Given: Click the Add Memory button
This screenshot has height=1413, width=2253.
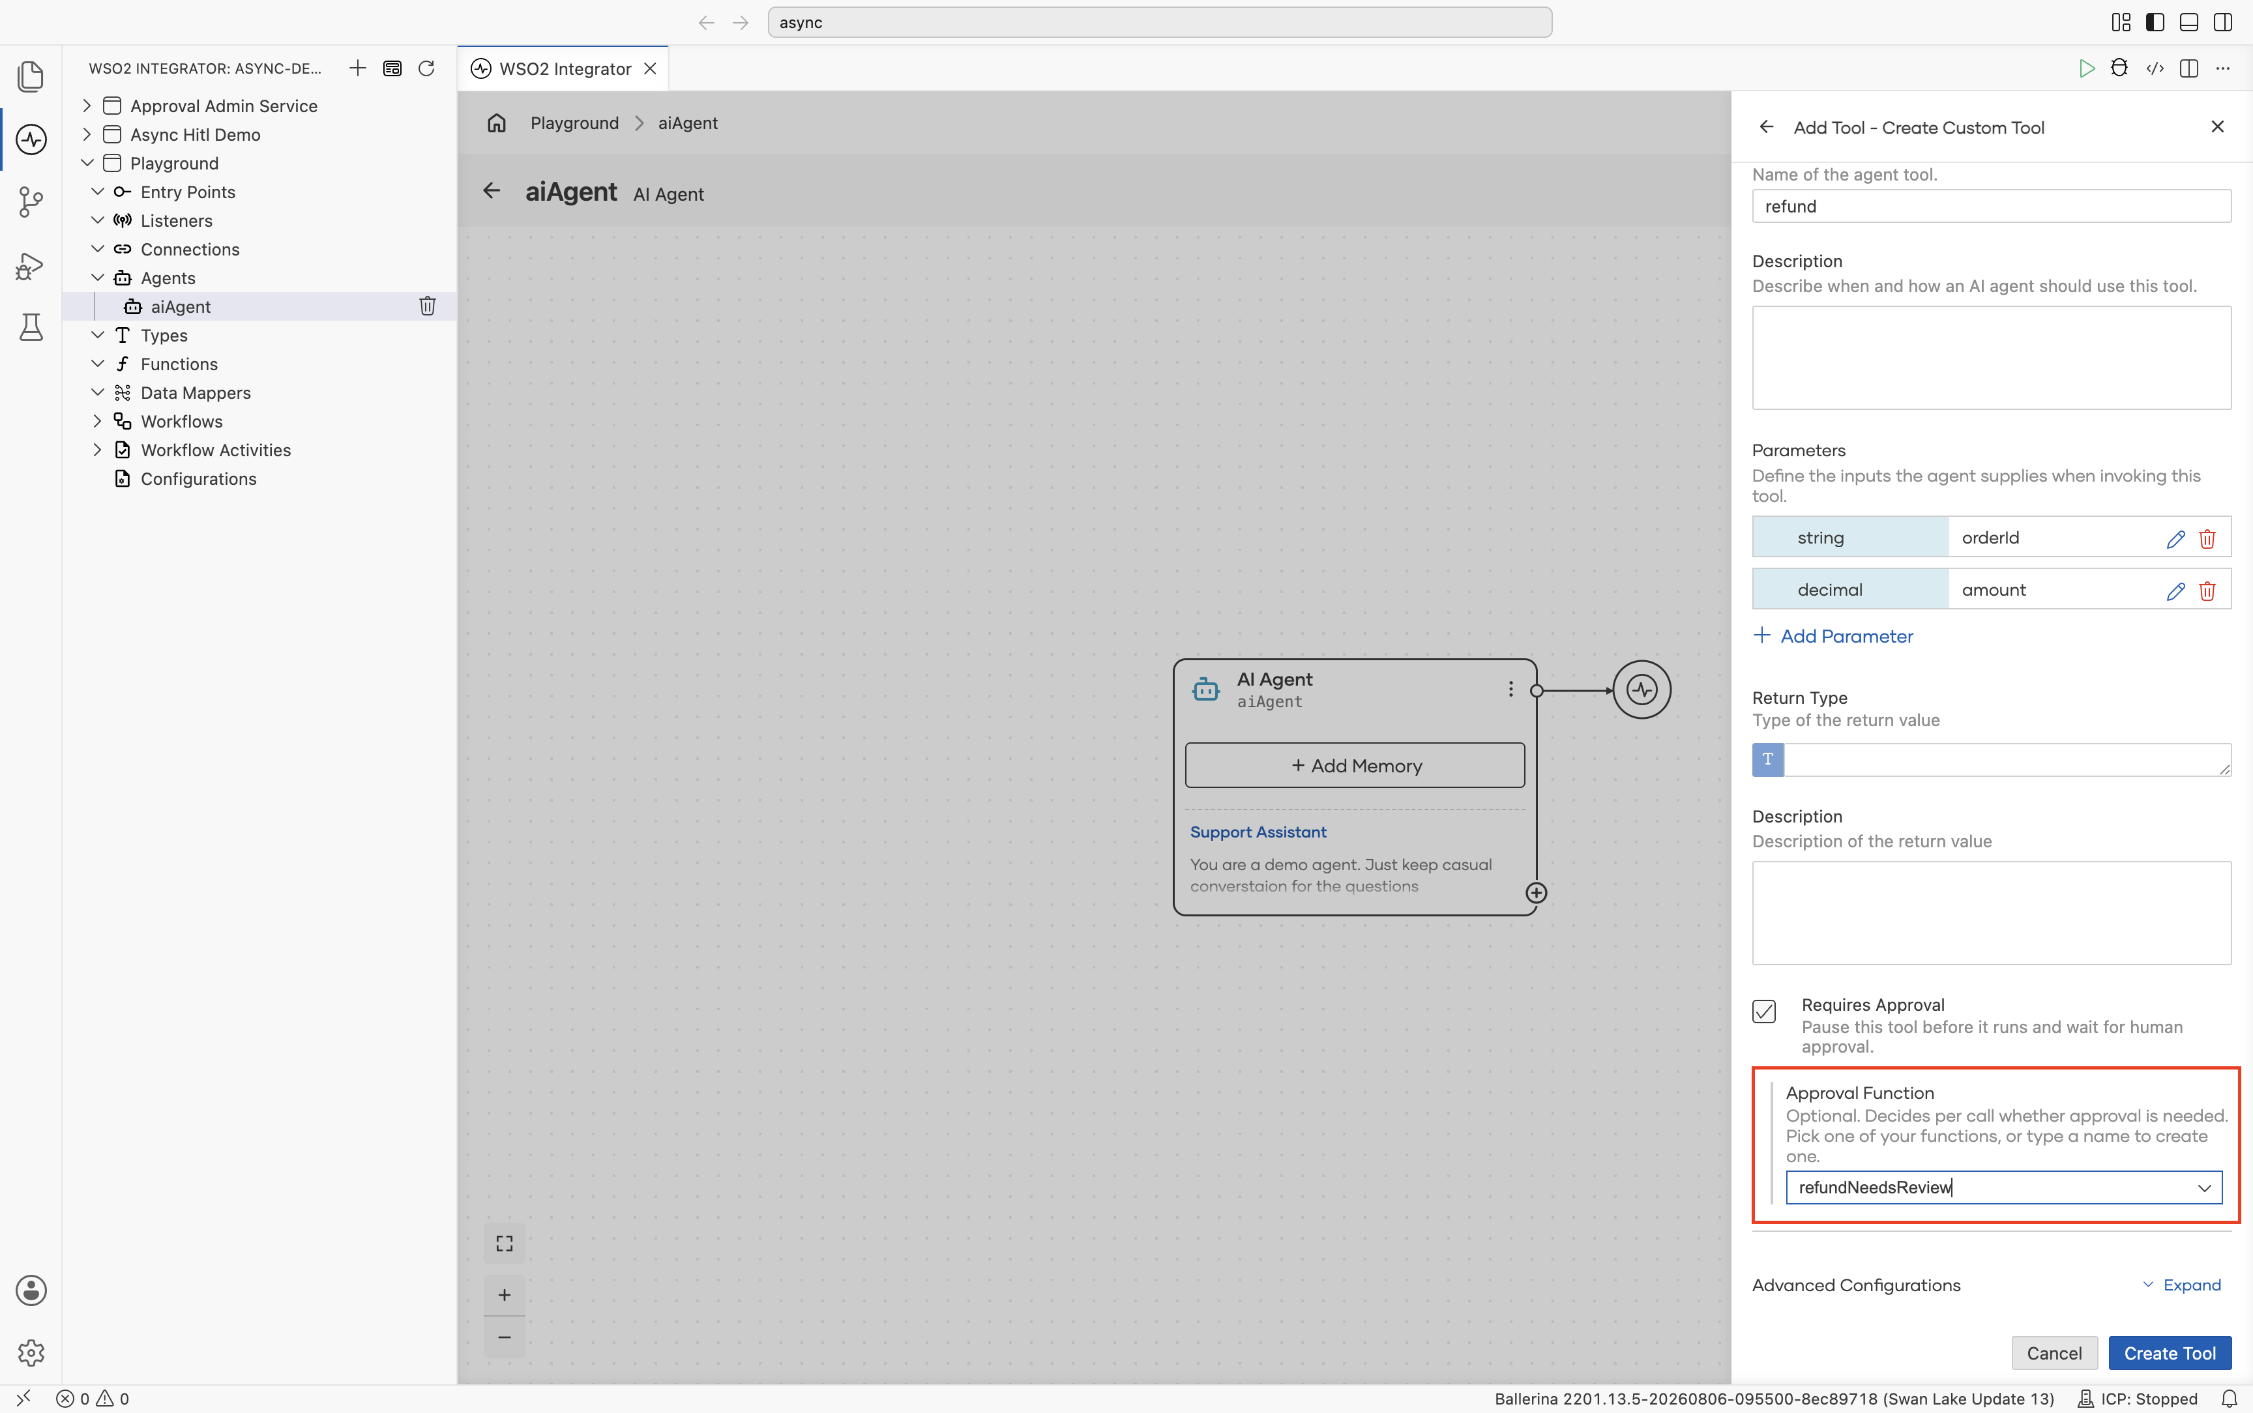Looking at the screenshot, I should pos(1355,765).
